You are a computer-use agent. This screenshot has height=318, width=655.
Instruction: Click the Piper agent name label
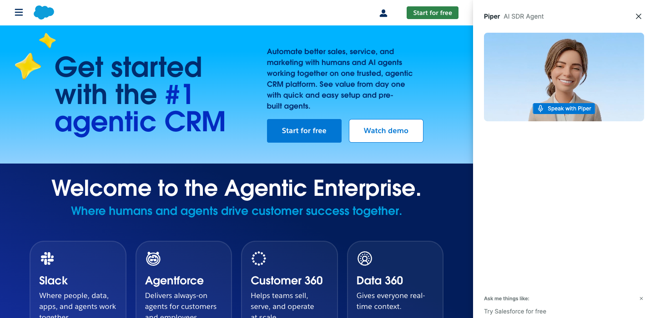pyautogui.click(x=492, y=16)
